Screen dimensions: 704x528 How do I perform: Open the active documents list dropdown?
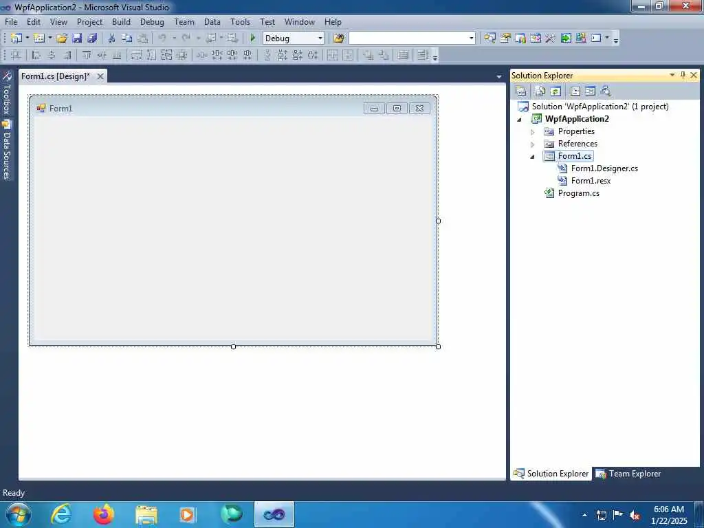pos(499,77)
